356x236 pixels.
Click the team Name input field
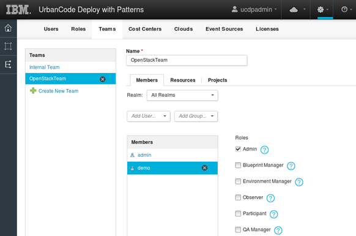click(187, 60)
